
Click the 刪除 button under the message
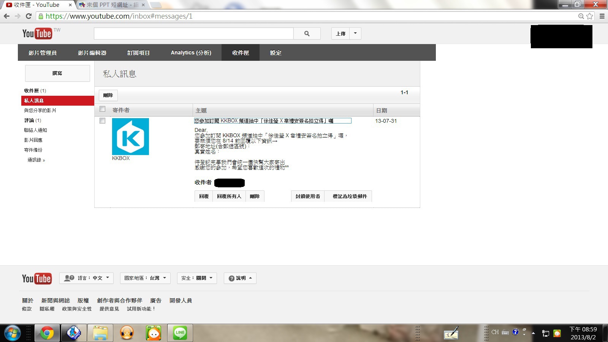[255, 196]
